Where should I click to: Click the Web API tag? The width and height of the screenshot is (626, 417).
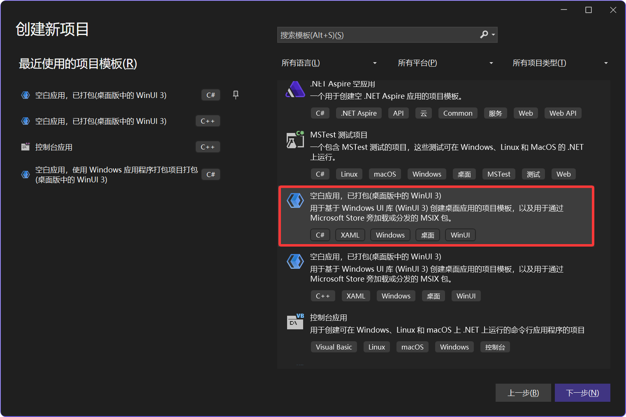(x=563, y=113)
